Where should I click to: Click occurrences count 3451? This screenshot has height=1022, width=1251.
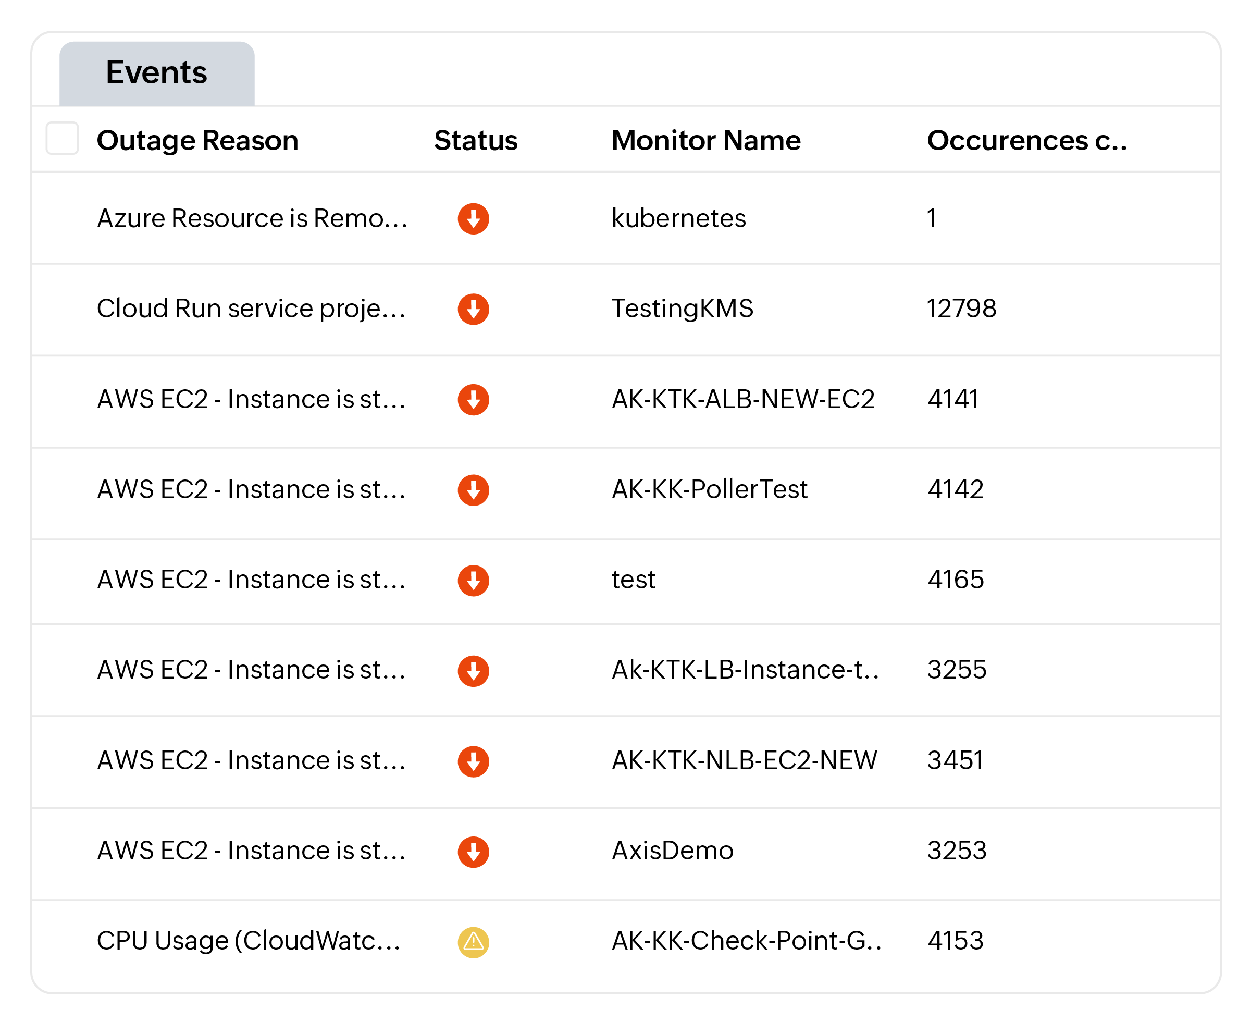click(956, 760)
